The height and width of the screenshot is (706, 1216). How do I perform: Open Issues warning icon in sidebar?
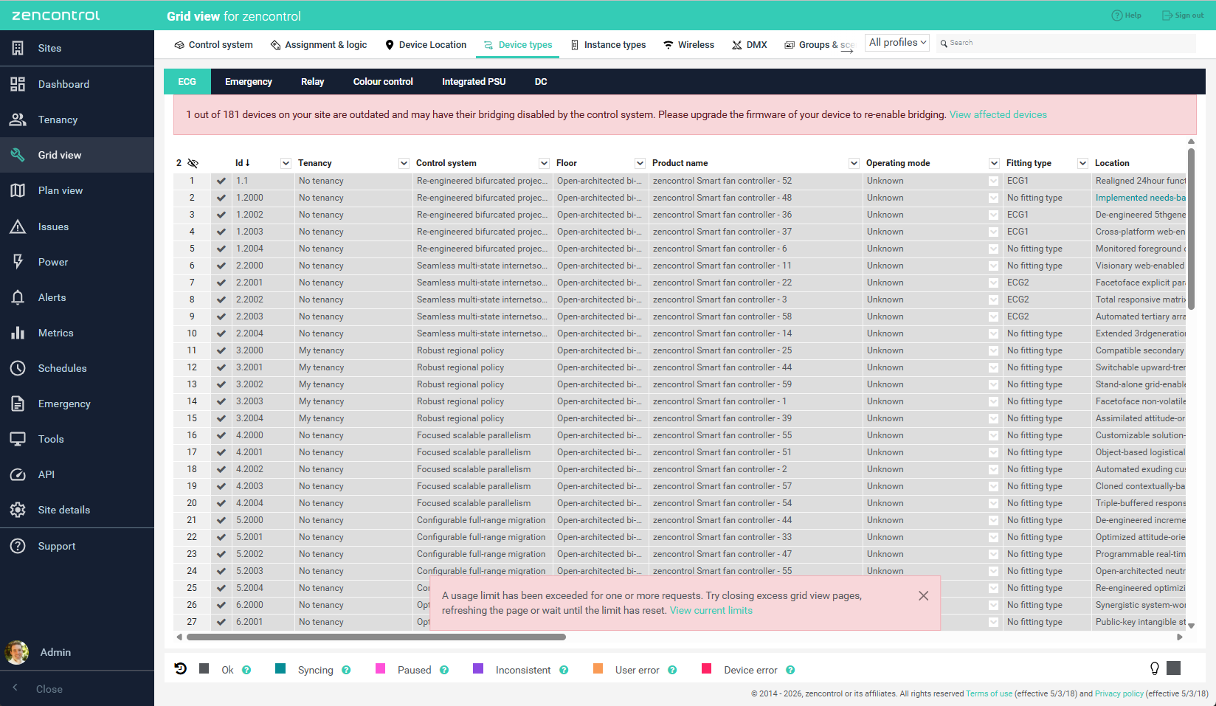(x=18, y=226)
